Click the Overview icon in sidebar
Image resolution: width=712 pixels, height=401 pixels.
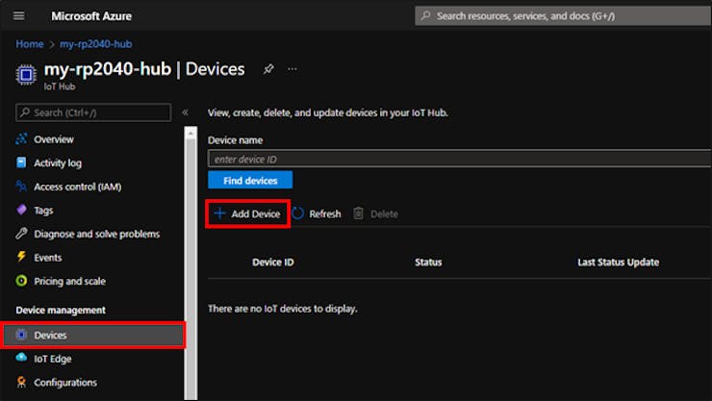[22, 139]
